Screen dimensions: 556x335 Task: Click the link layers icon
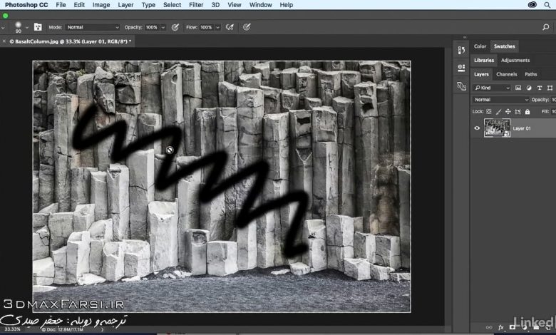click(489, 328)
